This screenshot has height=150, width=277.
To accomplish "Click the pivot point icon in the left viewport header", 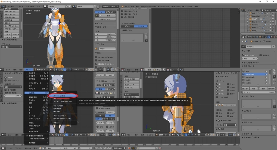I will coord(57,69).
